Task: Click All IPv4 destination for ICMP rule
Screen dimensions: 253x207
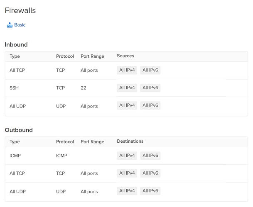Action: (127, 156)
